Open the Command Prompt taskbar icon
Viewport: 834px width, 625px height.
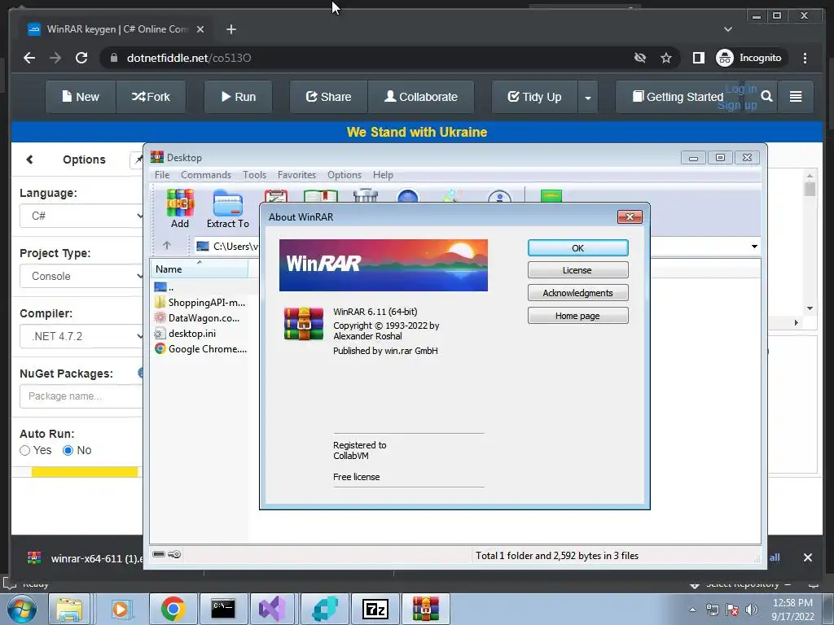223,609
